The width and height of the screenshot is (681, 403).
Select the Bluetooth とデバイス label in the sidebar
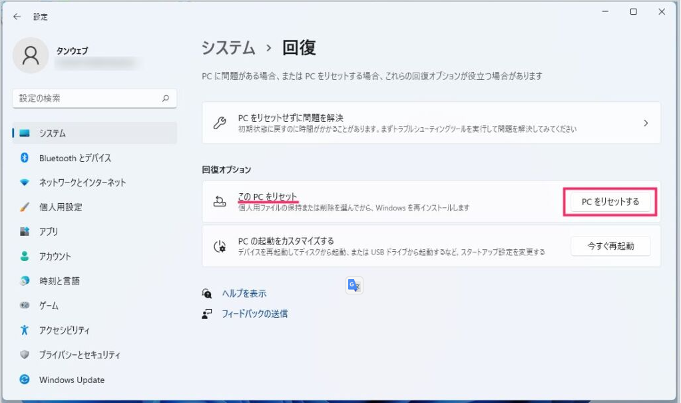pyautogui.click(x=75, y=158)
